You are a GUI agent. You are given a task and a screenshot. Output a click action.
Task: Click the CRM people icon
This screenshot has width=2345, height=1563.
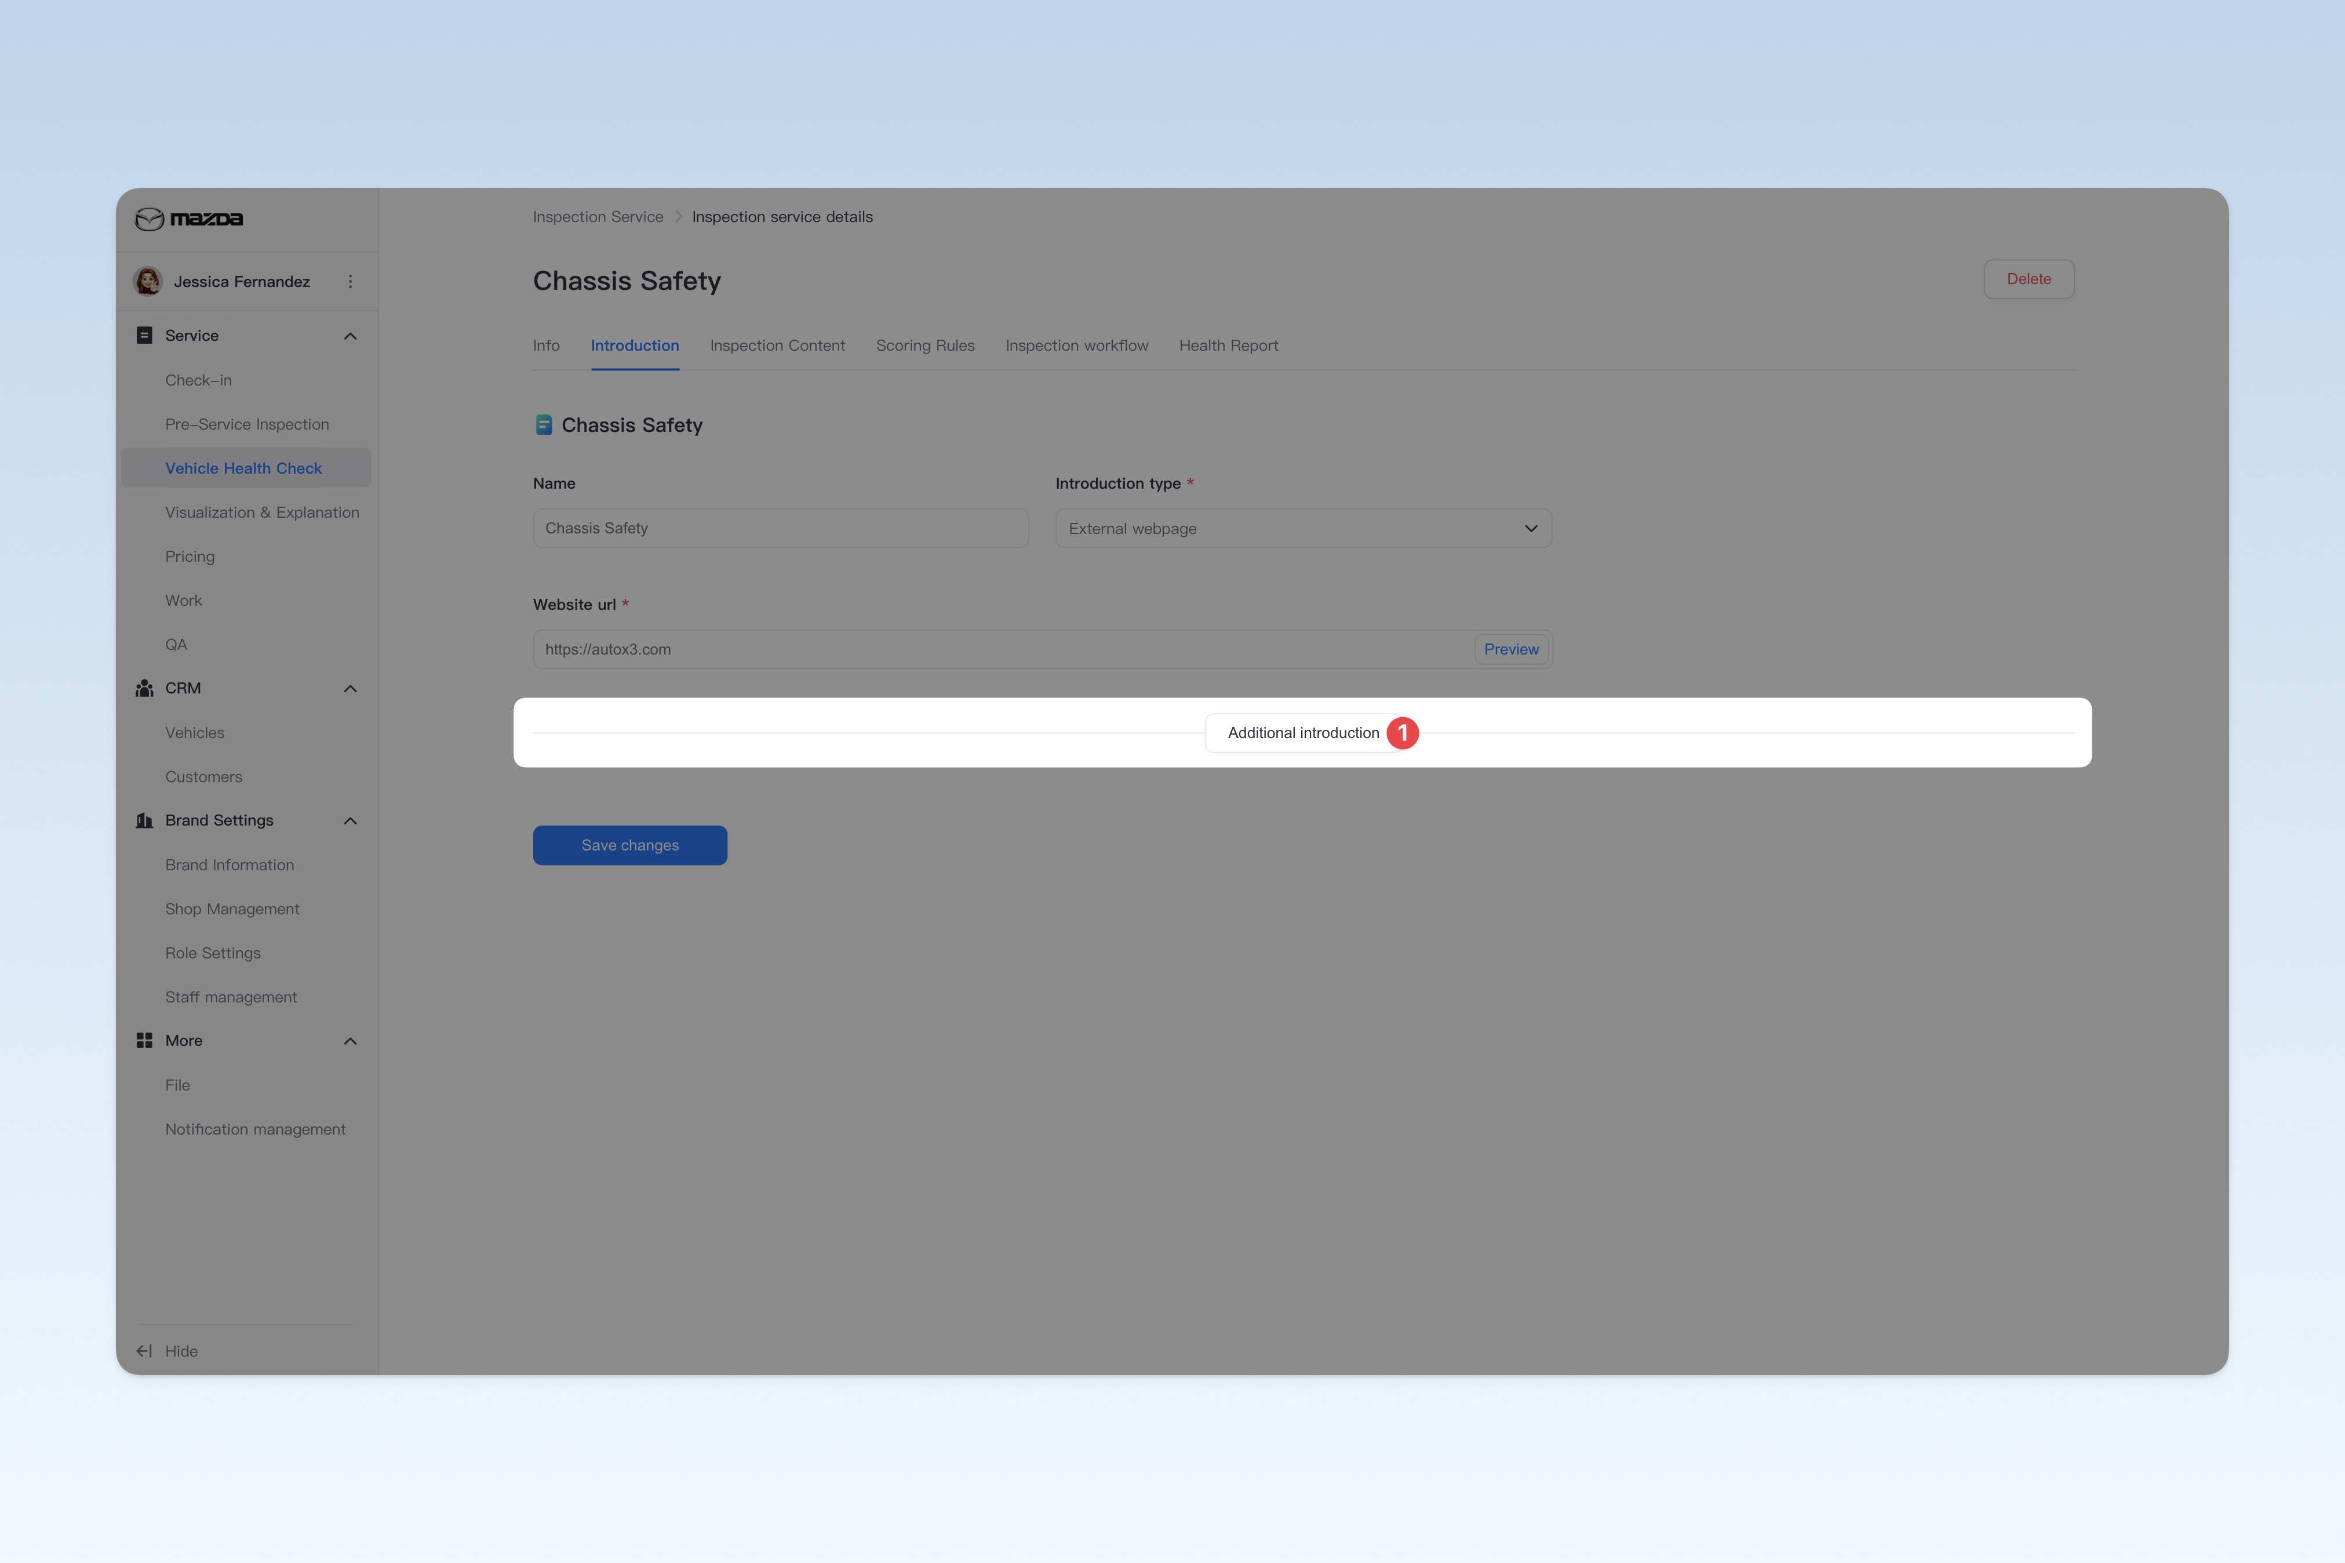pos(144,688)
